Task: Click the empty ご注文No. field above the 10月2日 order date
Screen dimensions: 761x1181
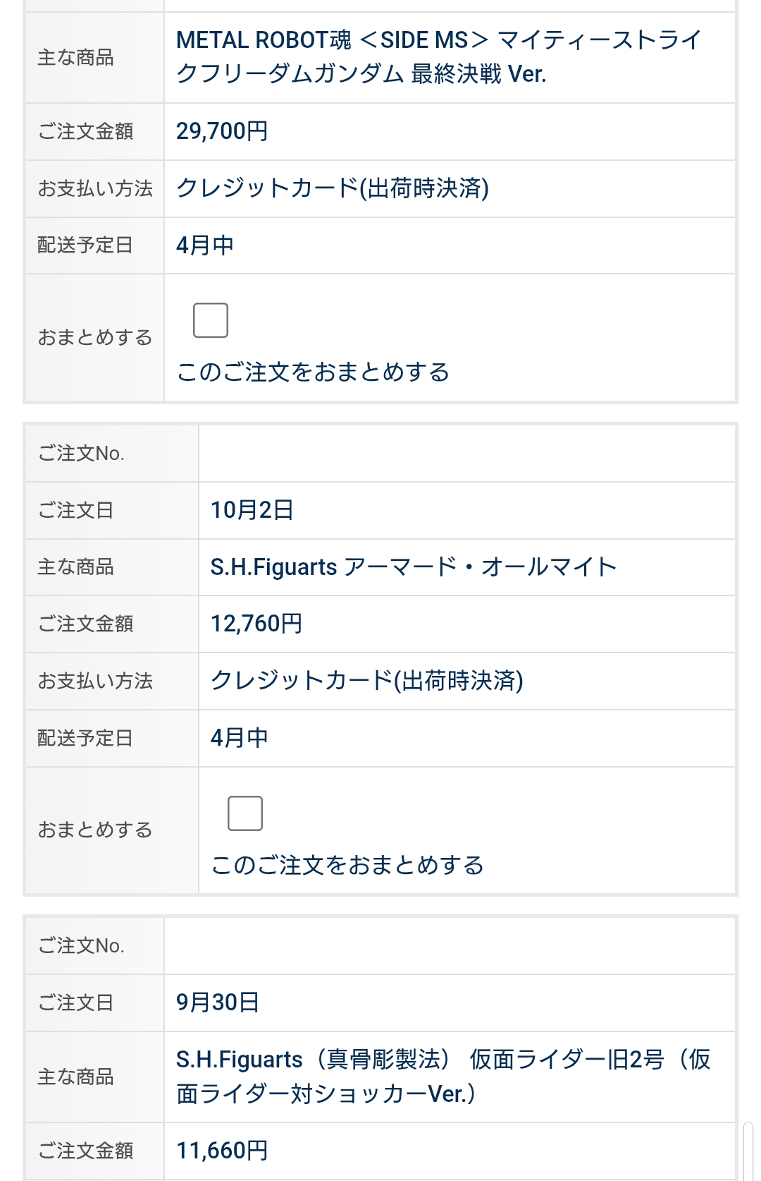Action: pyautogui.click(x=466, y=453)
